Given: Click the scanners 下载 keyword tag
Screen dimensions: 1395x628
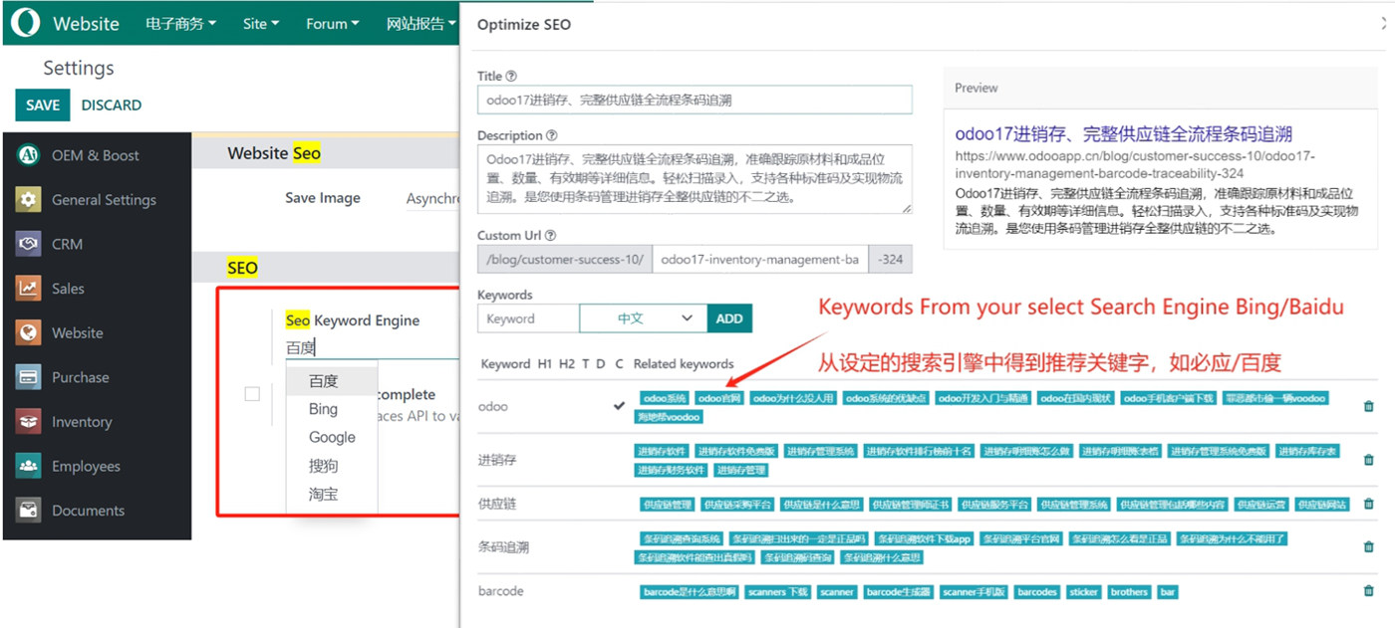Looking at the screenshot, I should pos(778,591).
